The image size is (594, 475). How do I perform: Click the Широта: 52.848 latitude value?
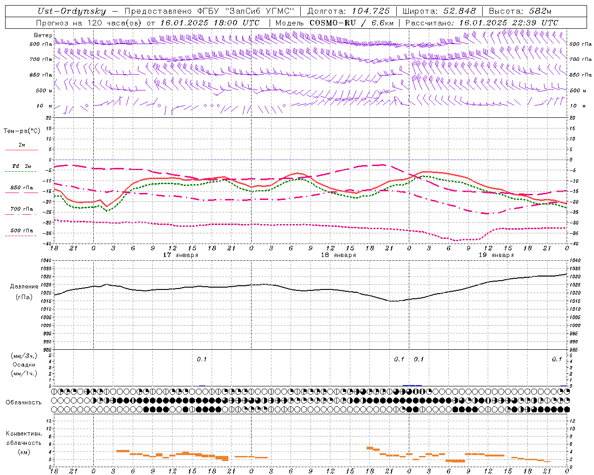(x=439, y=11)
